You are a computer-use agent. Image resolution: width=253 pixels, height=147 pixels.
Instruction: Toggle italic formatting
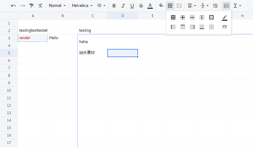[123, 6]
